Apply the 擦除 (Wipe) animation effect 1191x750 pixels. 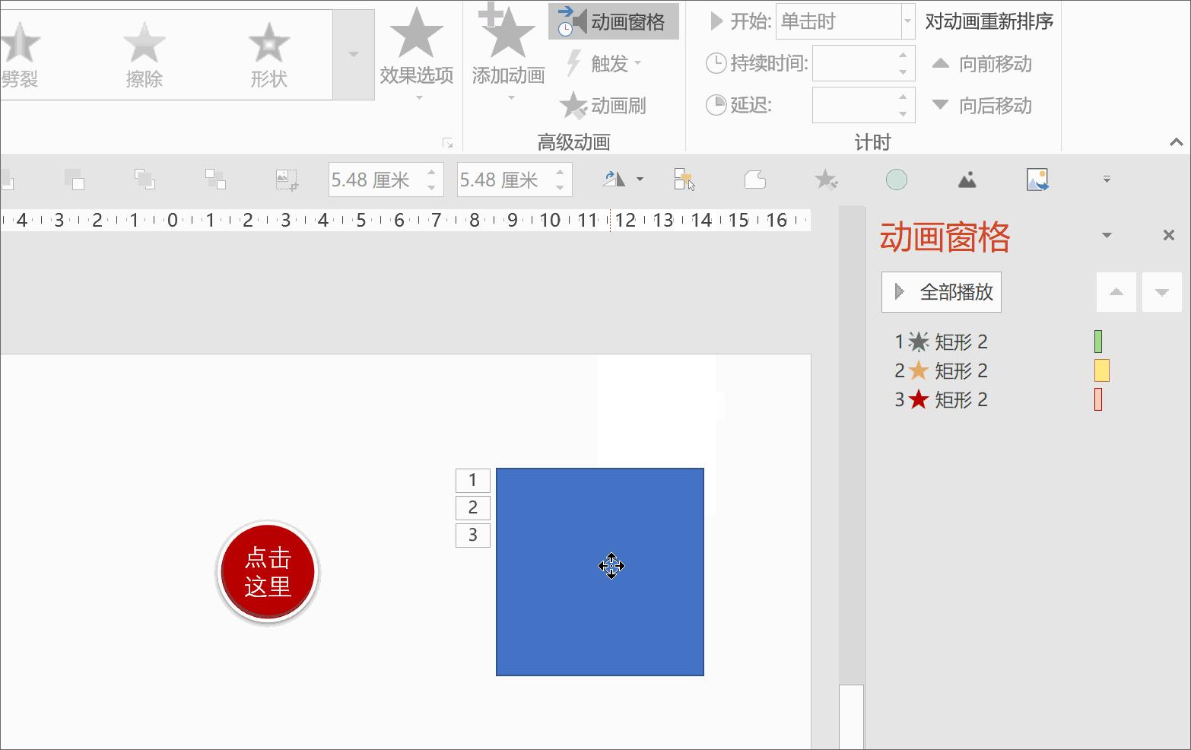point(145,53)
